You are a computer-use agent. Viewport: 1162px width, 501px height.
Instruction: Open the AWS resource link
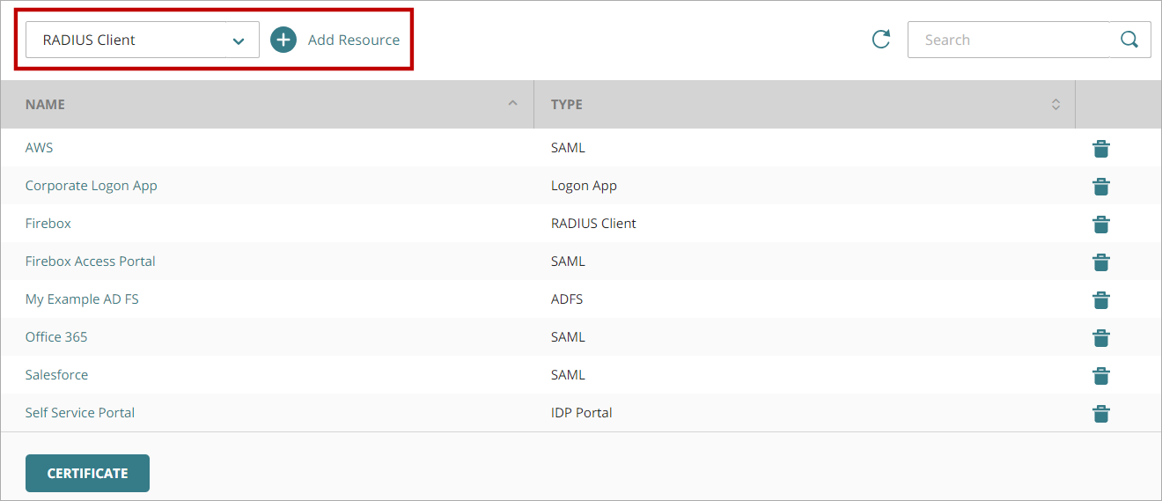pyautogui.click(x=39, y=148)
